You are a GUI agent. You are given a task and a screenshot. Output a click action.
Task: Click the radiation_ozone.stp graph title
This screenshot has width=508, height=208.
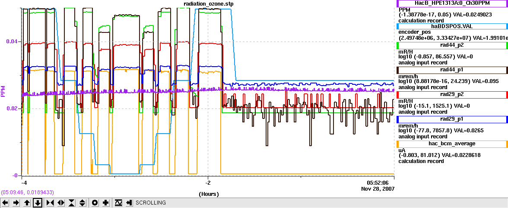coord(208,4)
